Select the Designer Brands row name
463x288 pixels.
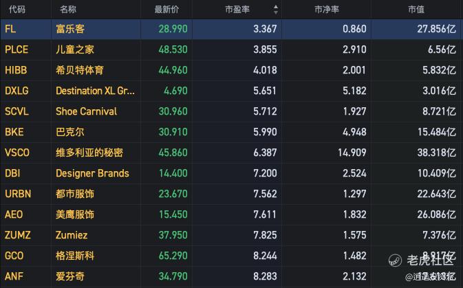click(x=91, y=173)
